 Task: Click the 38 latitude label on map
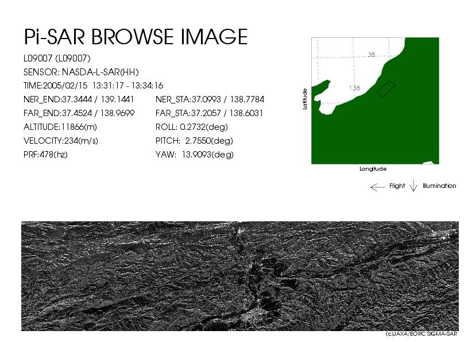[x=372, y=55]
